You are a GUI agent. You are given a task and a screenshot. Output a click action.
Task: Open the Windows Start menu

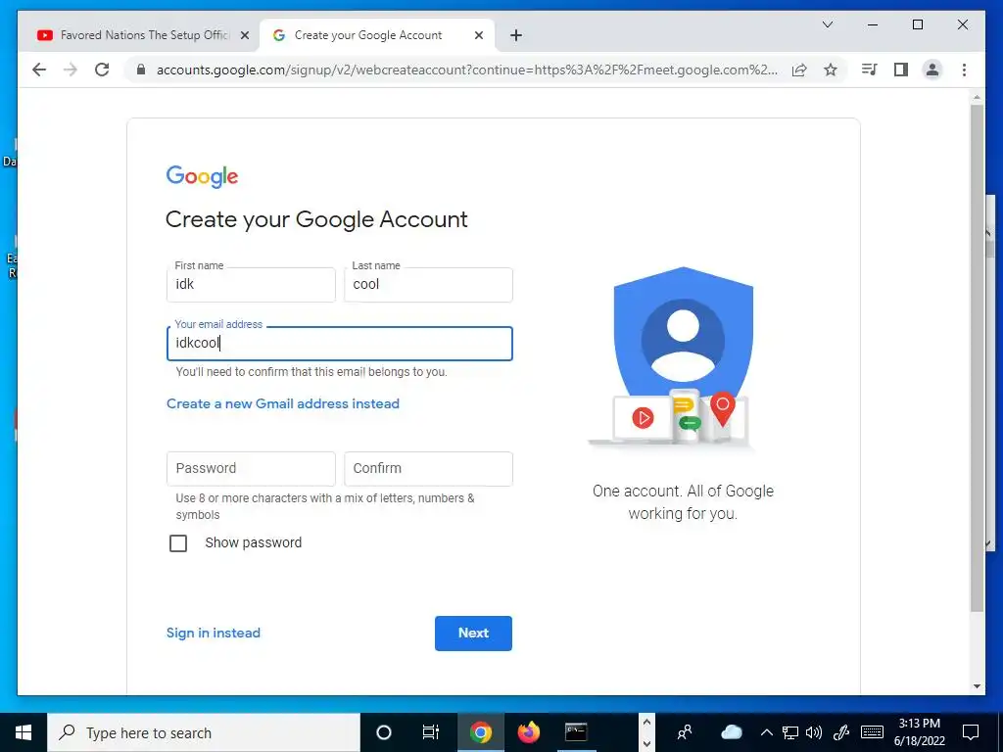pos(24,732)
